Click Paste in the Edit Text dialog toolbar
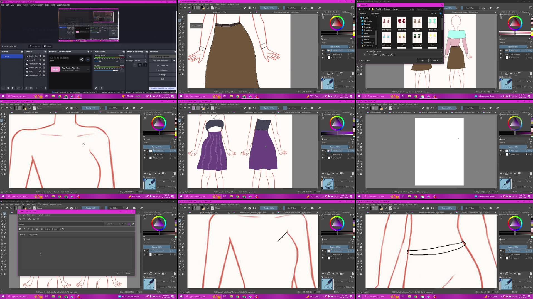This screenshot has height=299, width=533. point(38,219)
